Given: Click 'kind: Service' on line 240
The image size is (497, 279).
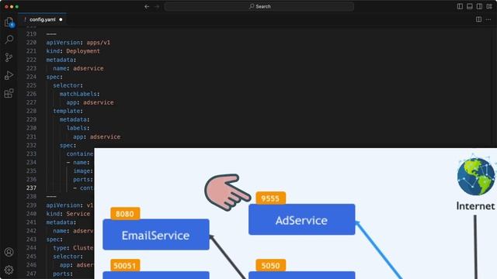Looking at the screenshot, I should click(x=68, y=214).
